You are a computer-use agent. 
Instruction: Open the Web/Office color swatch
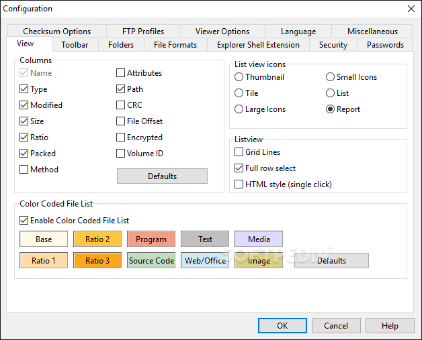pyautogui.click(x=205, y=260)
